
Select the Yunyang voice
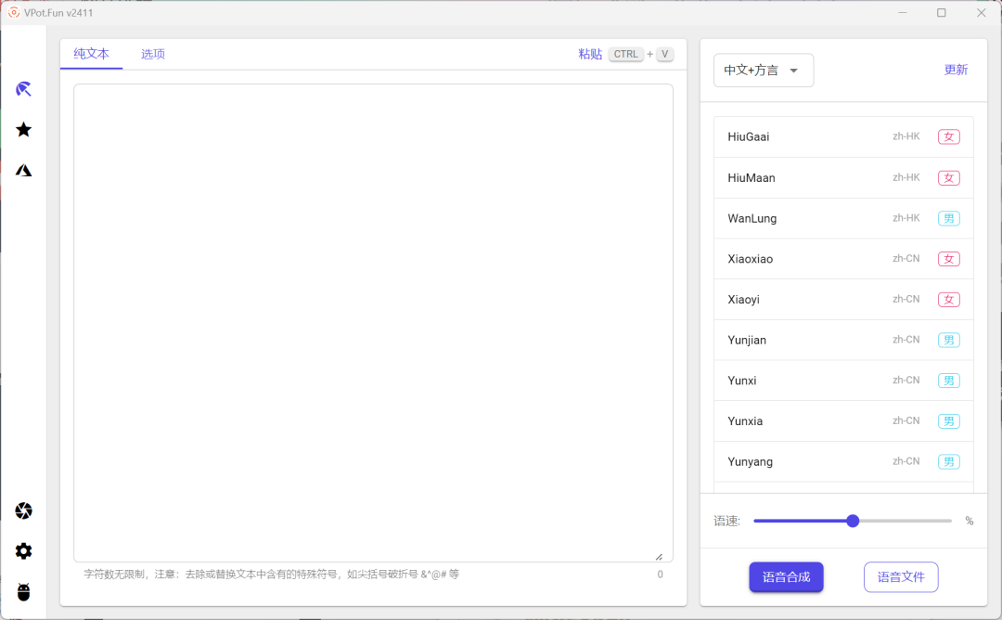[x=843, y=461]
